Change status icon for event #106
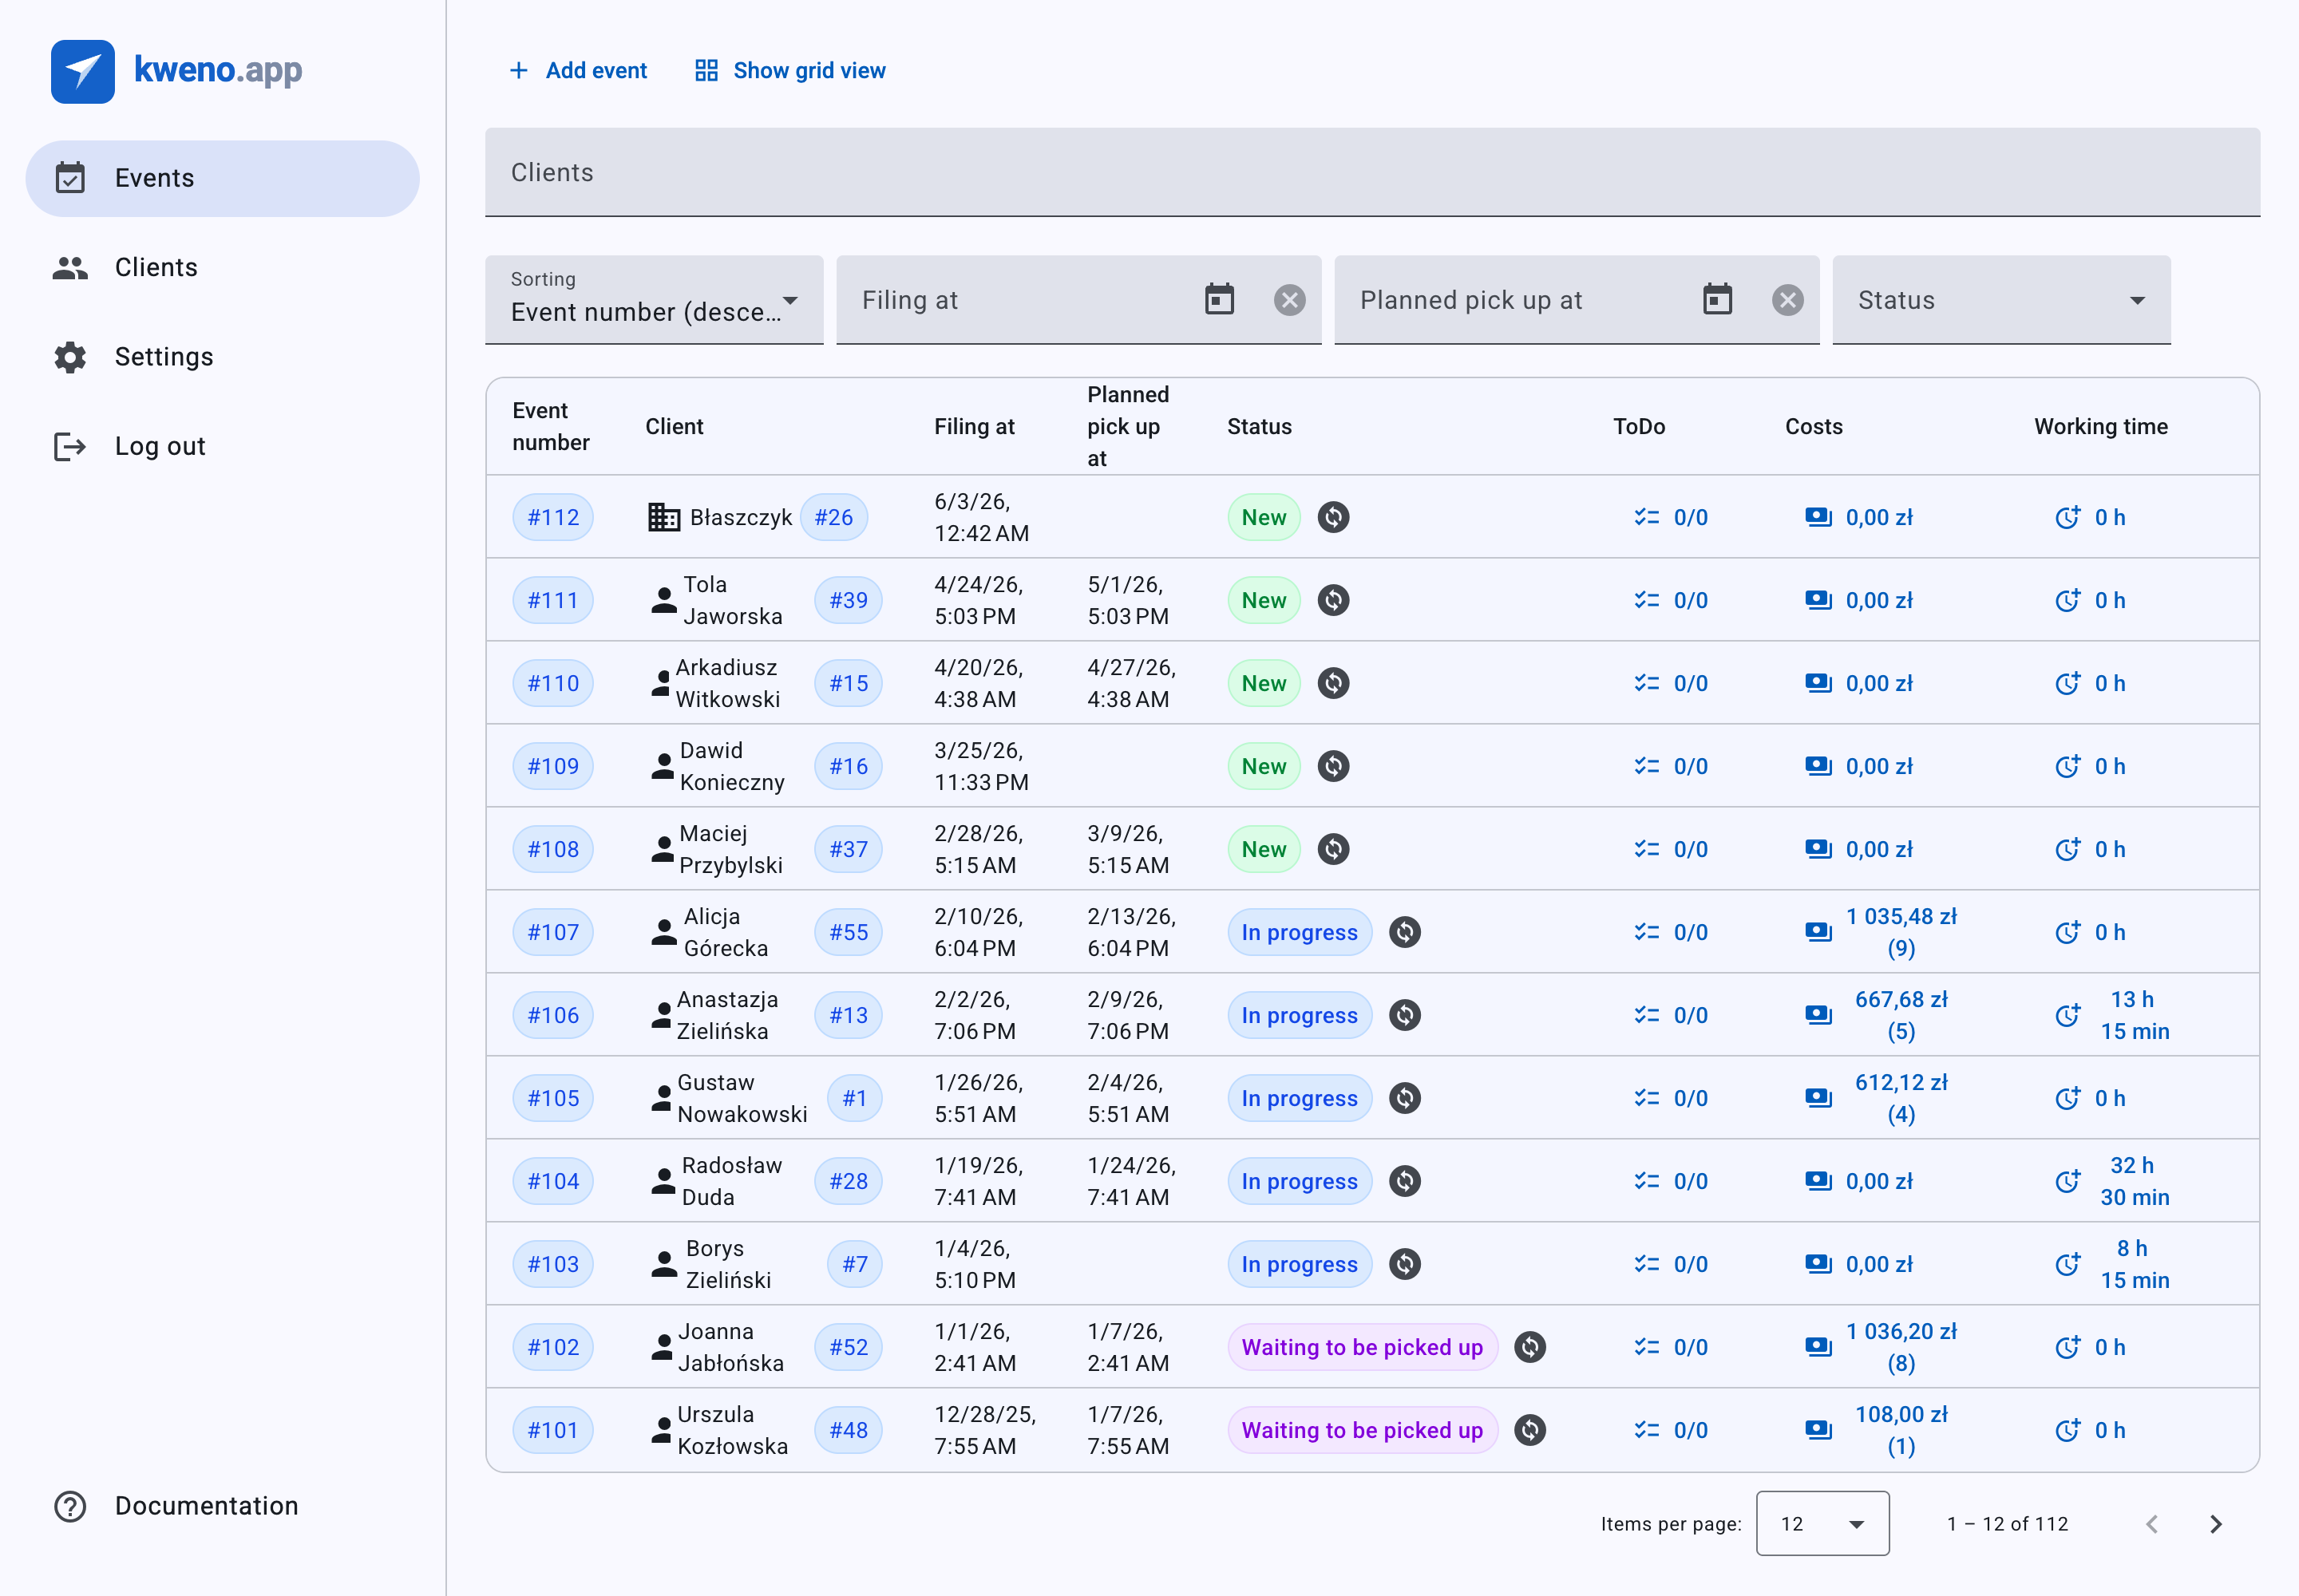 pyautogui.click(x=1405, y=1015)
